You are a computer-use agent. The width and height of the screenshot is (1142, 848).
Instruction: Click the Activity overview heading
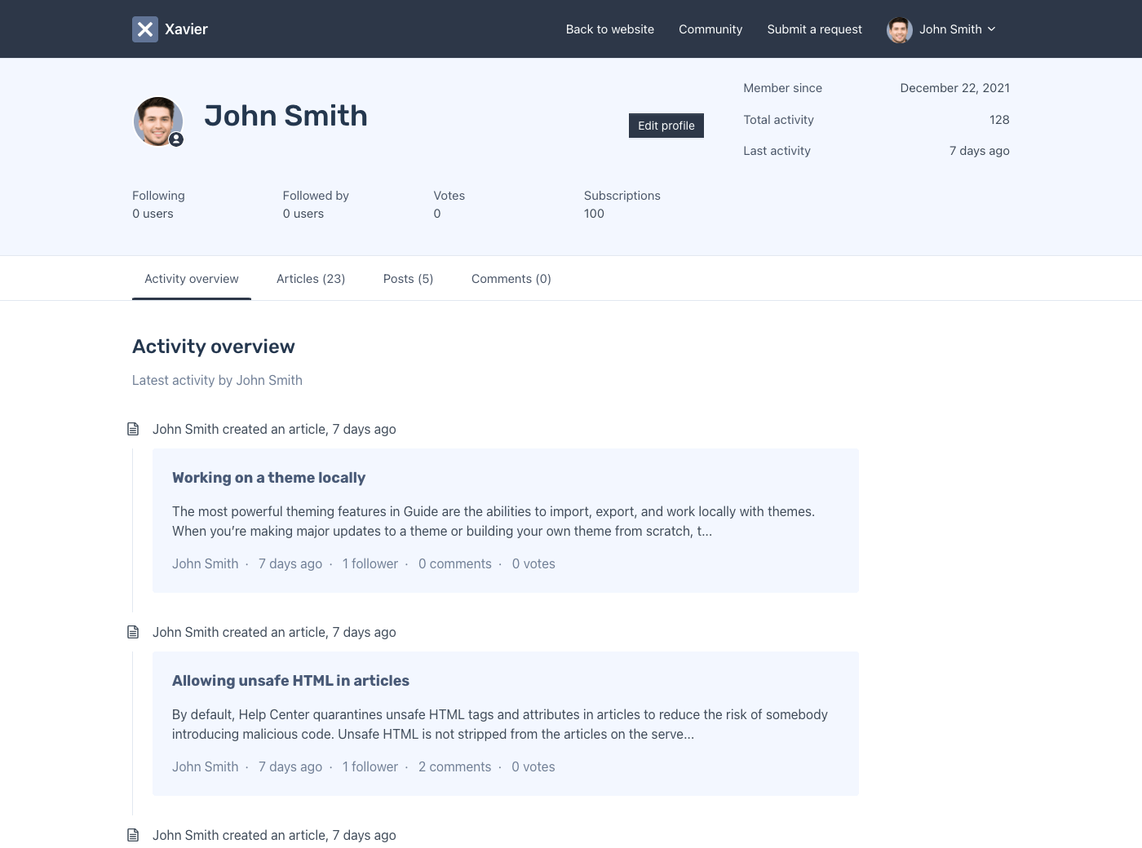tap(214, 347)
